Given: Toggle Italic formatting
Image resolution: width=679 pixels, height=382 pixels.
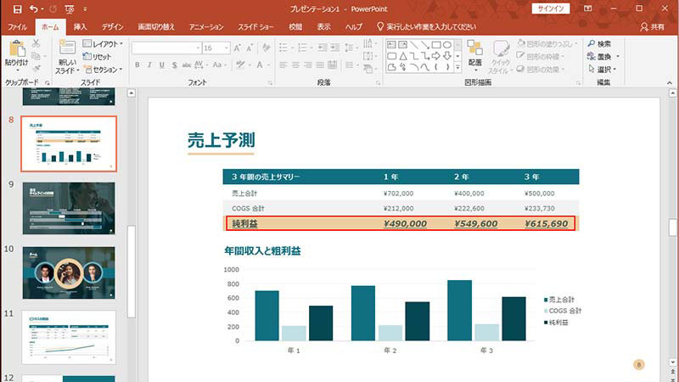Looking at the screenshot, I should (x=149, y=65).
